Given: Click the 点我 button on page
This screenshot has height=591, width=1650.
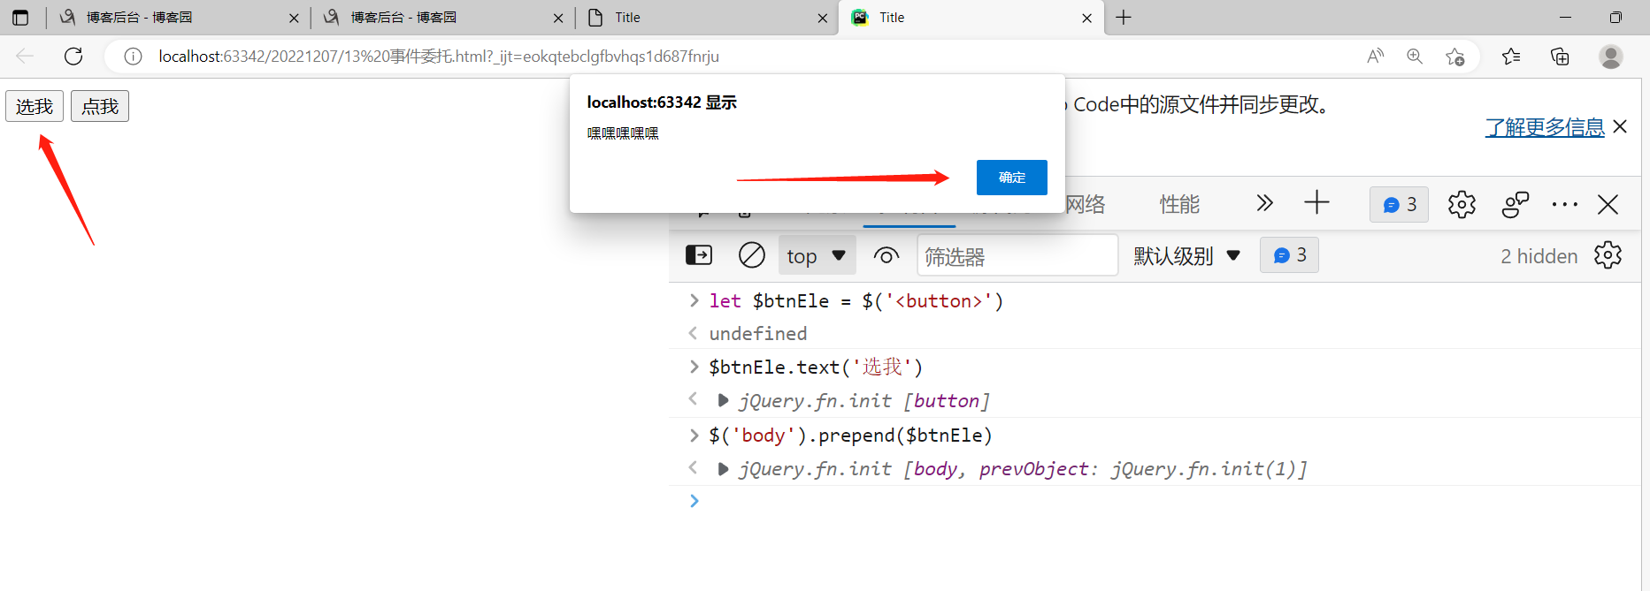Looking at the screenshot, I should click(100, 106).
